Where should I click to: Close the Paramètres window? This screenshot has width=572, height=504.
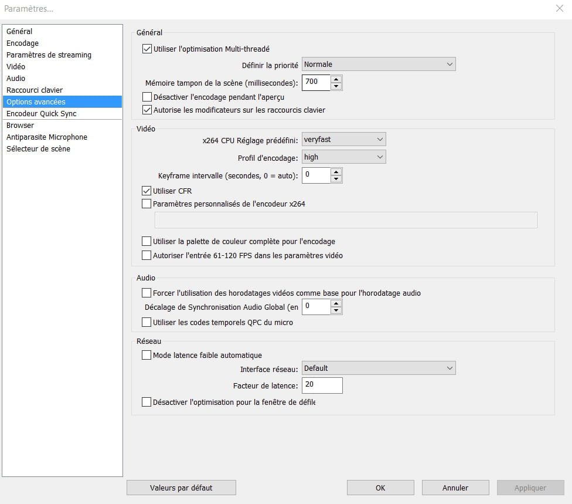click(x=560, y=8)
